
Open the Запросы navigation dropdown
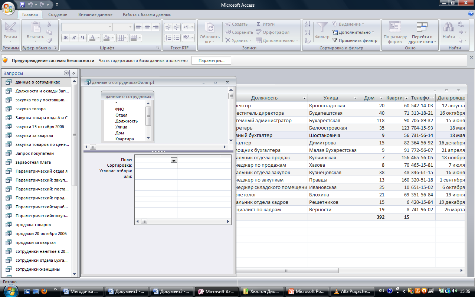pyautogui.click(x=66, y=73)
